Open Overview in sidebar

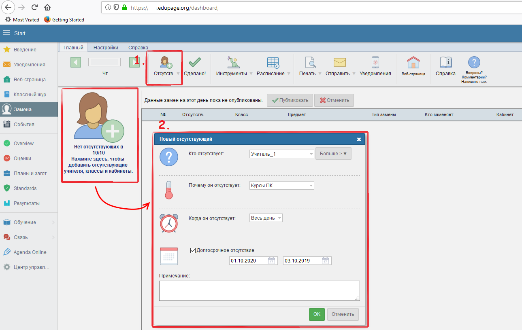click(29, 144)
